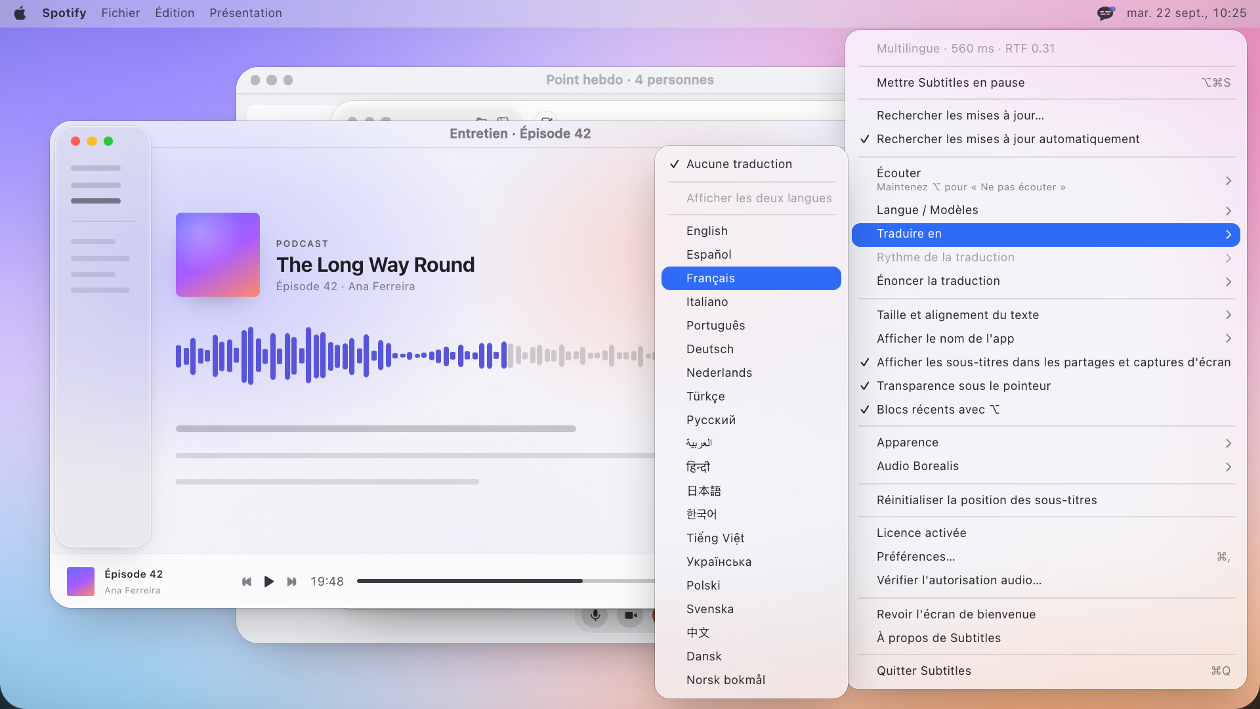Open the Audio Borealis submenu
Image resolution: width=1260 pixels, height=709 pixels.
point(1046,466)
